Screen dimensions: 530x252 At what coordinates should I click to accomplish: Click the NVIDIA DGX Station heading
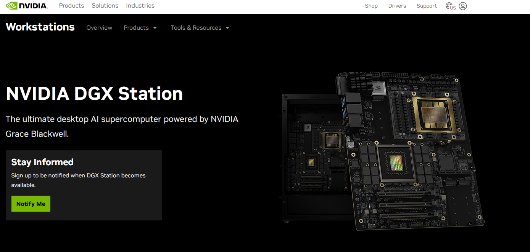[x=94, y=94]
